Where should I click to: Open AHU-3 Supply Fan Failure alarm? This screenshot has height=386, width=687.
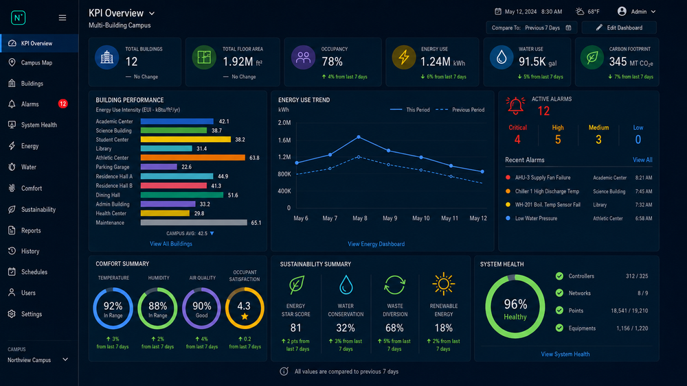pyautogui.click(x=578, y=178)
